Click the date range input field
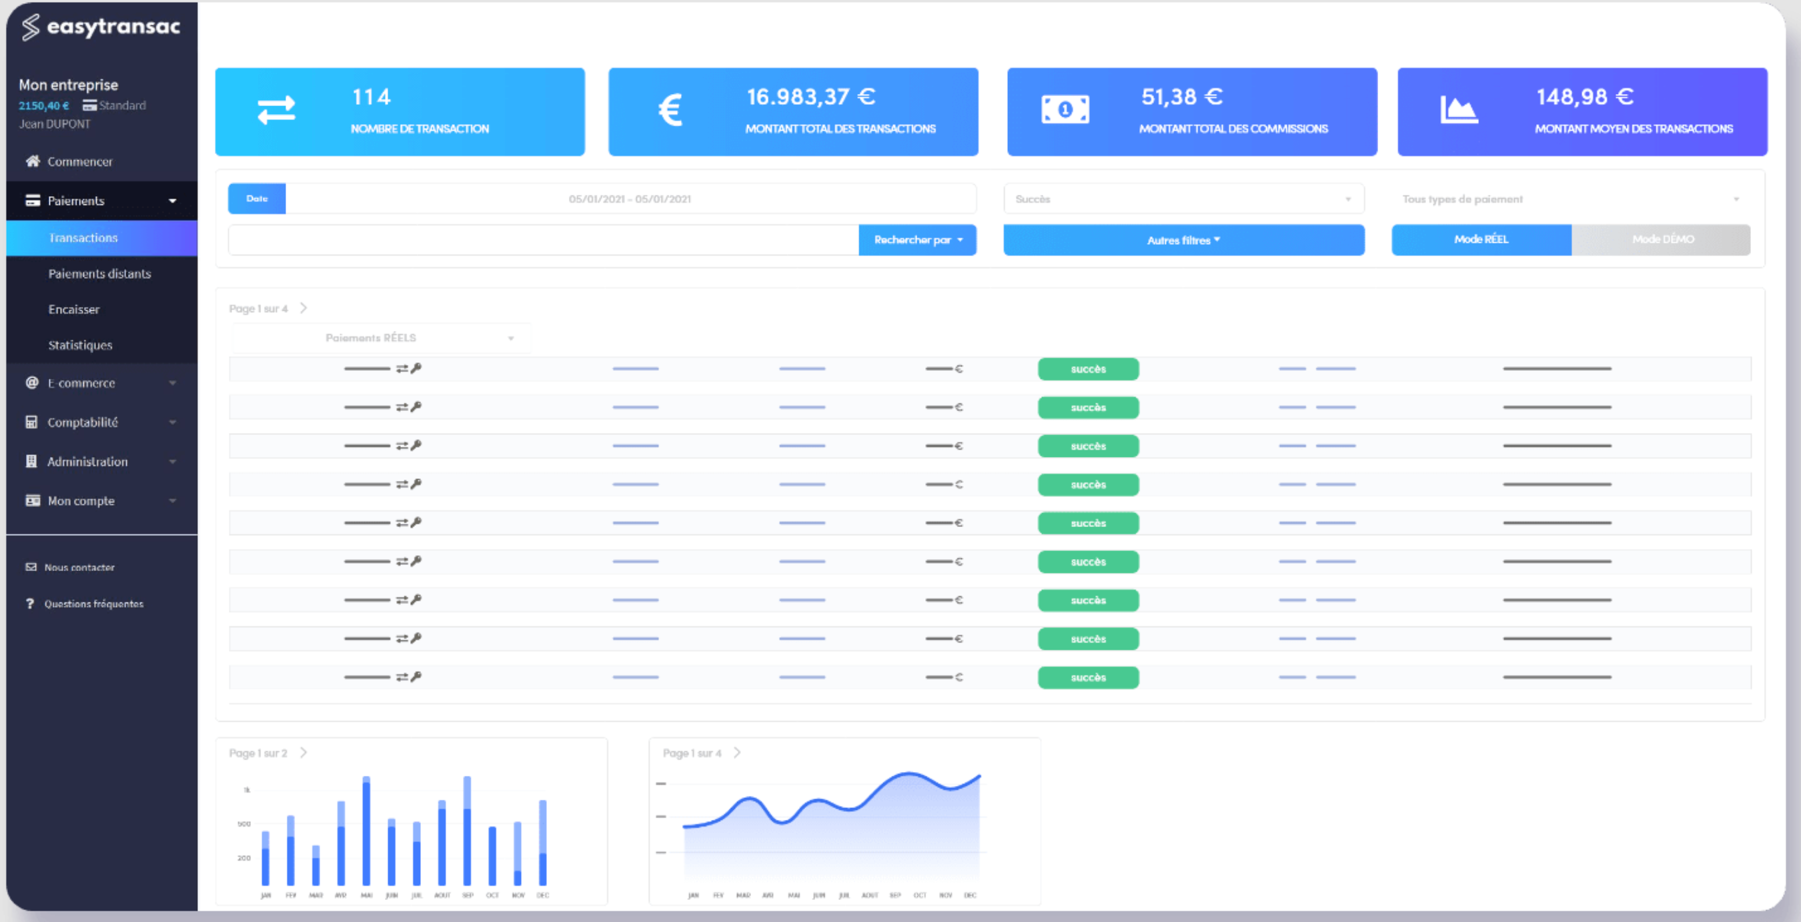The height and width of the screenshot is (922, 1801). (629, 199)
